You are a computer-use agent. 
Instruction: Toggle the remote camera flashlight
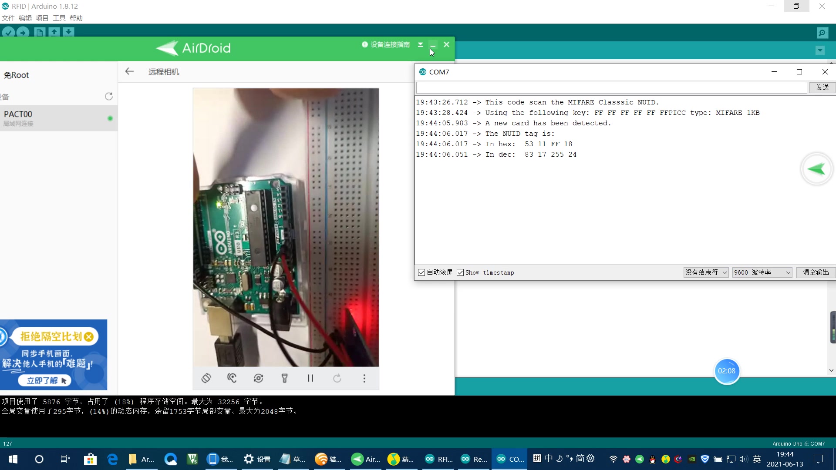[x=284, y=378]
